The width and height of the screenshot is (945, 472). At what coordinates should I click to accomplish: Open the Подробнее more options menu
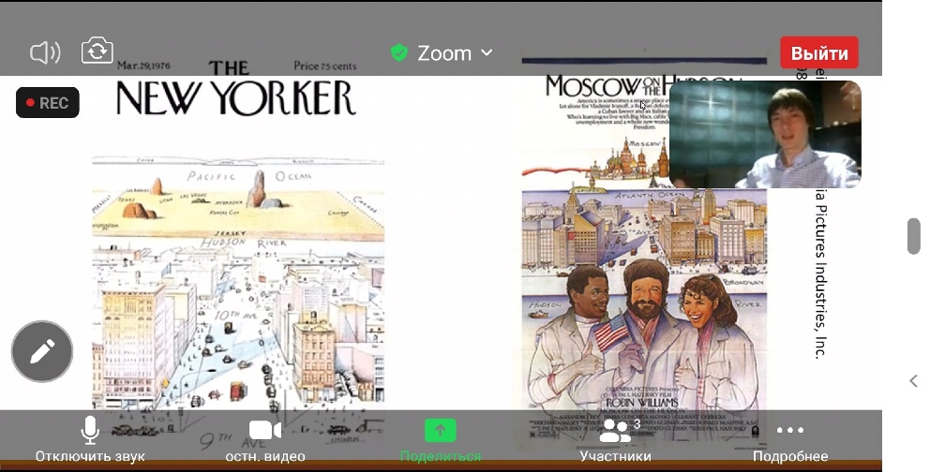(790, 440)
